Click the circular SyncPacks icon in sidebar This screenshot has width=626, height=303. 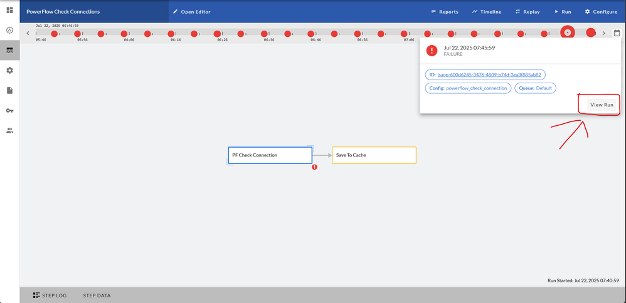tap(9, 30)
